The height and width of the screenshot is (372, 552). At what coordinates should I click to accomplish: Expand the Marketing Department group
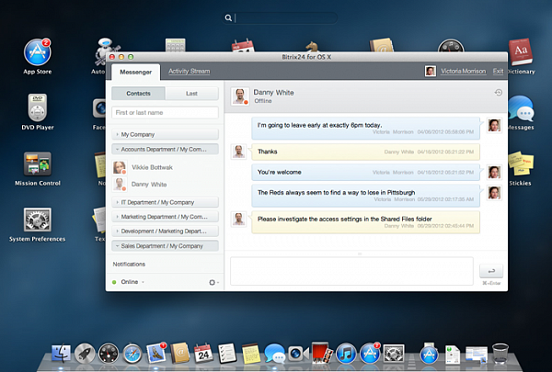[x=165, y=217]
